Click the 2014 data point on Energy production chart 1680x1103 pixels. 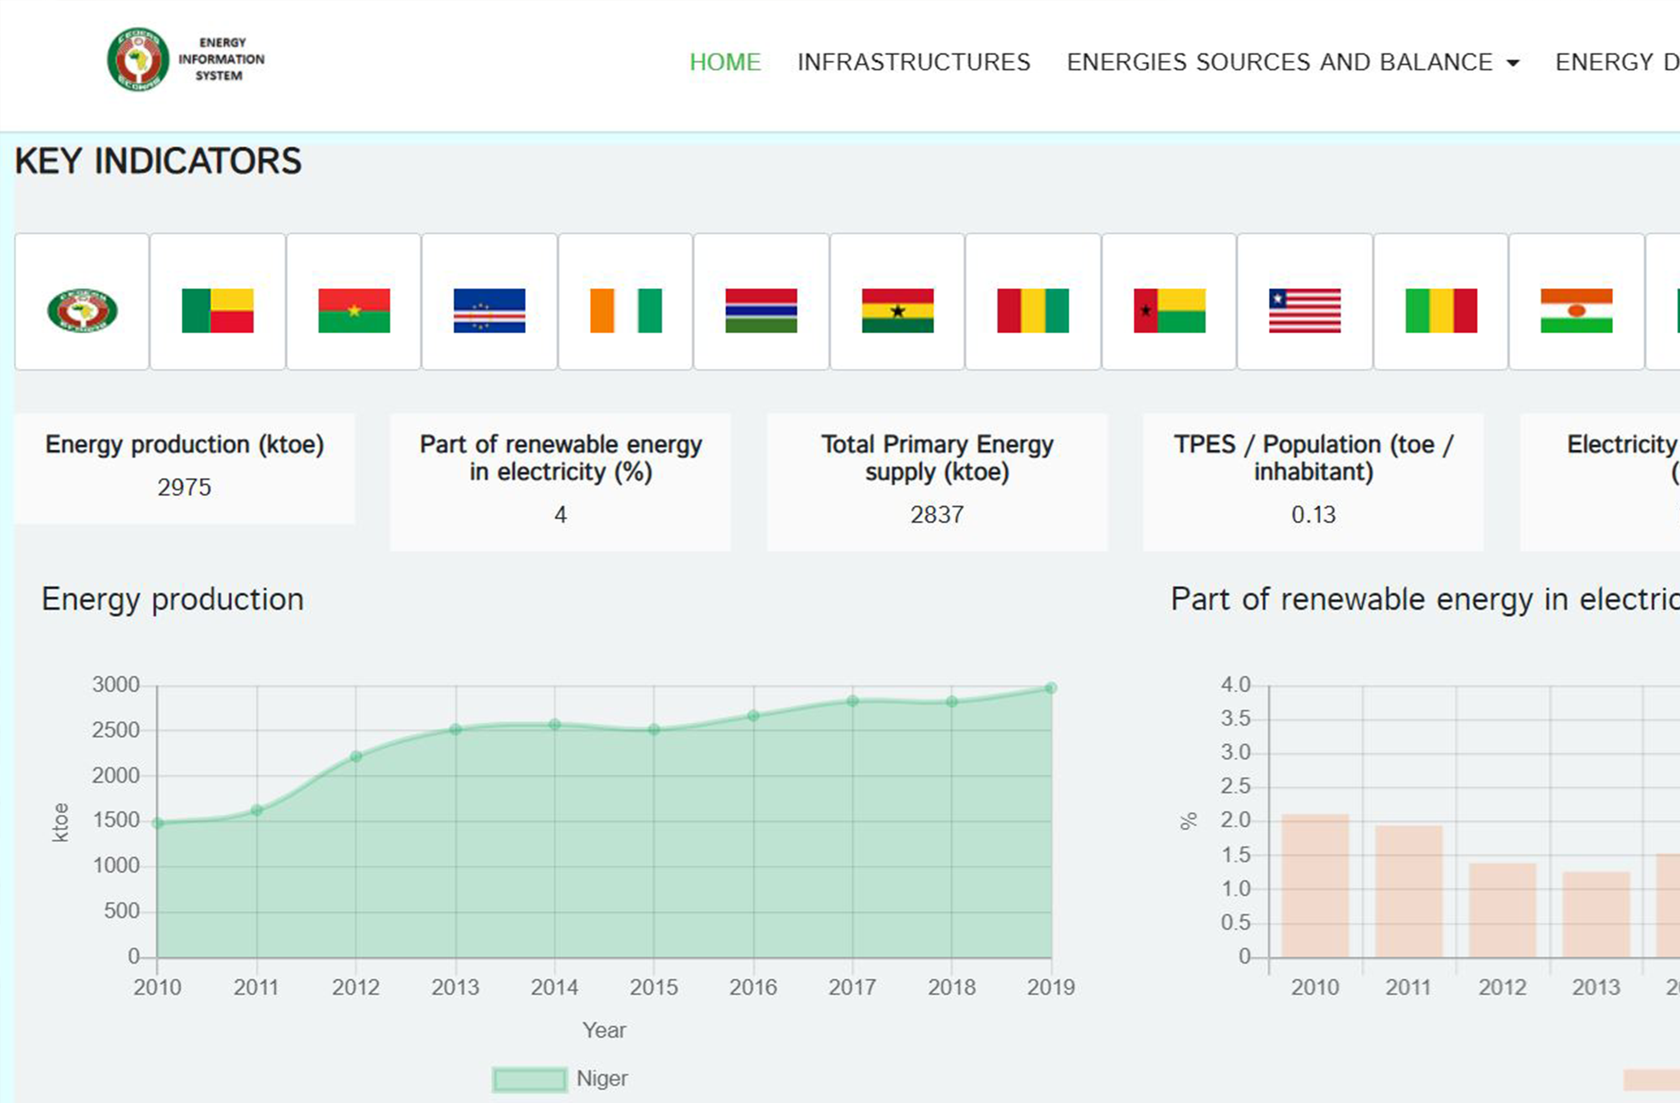coord(555,725)
